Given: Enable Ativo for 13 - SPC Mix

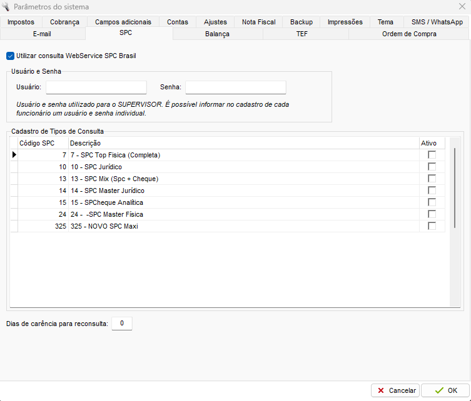Looking at the screenshot, I should click(432, 179).
